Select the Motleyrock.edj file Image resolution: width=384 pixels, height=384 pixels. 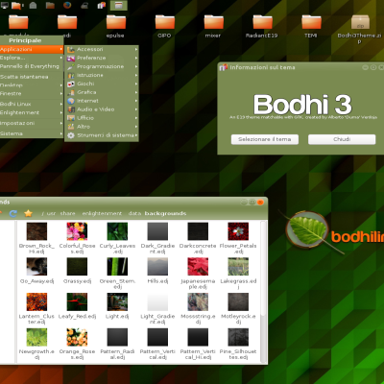click(238, 309)
